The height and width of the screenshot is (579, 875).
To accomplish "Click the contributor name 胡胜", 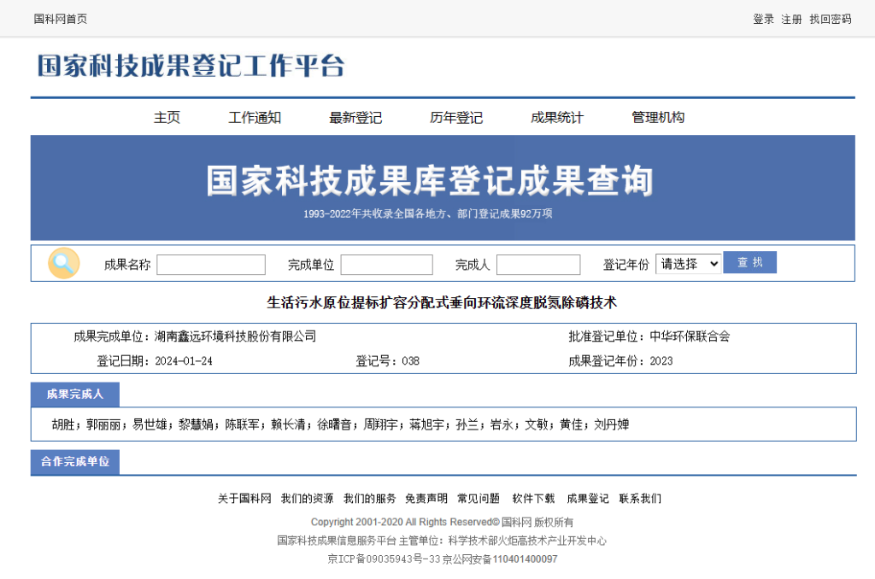I will tap(63, 425).
